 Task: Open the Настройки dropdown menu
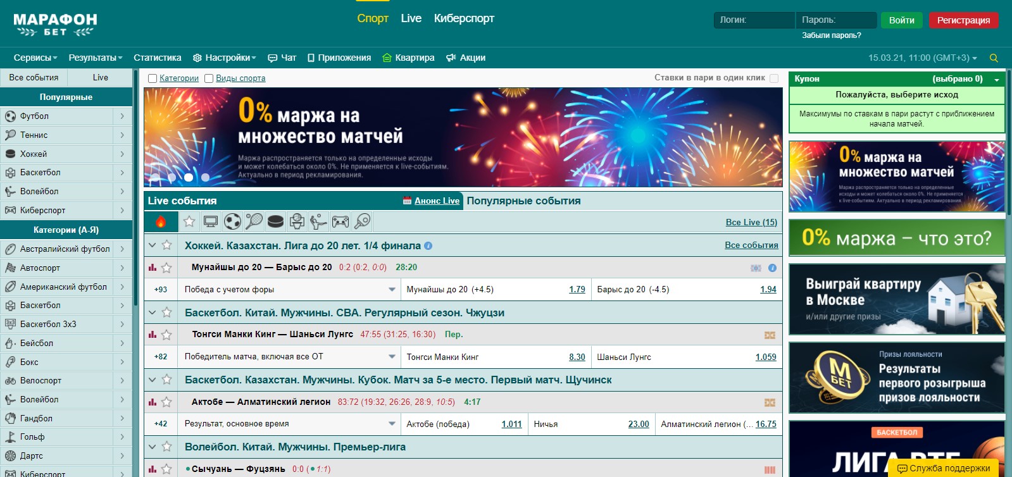coord(224,58)
